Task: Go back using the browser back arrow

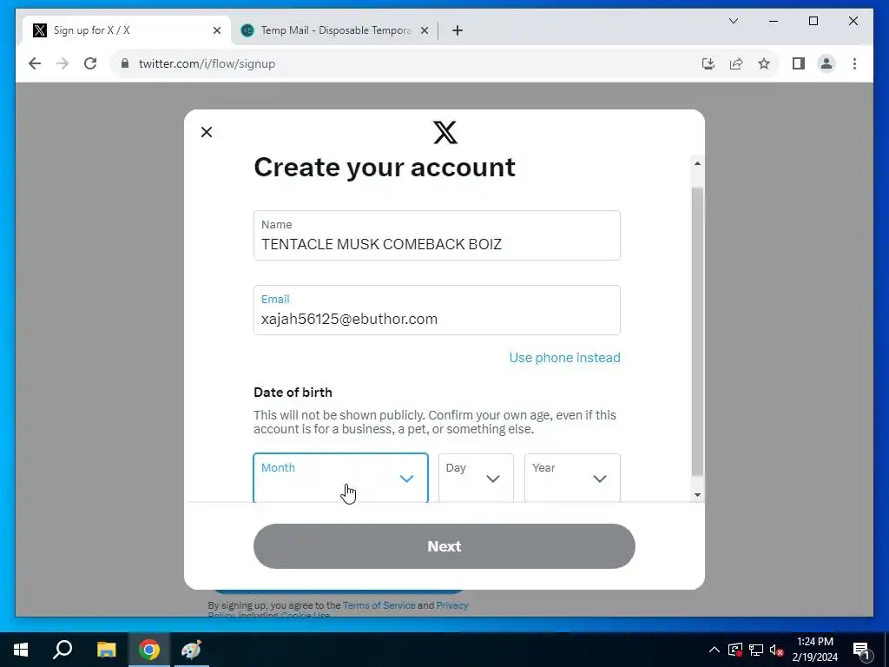Action: click(x=35, y=63)
